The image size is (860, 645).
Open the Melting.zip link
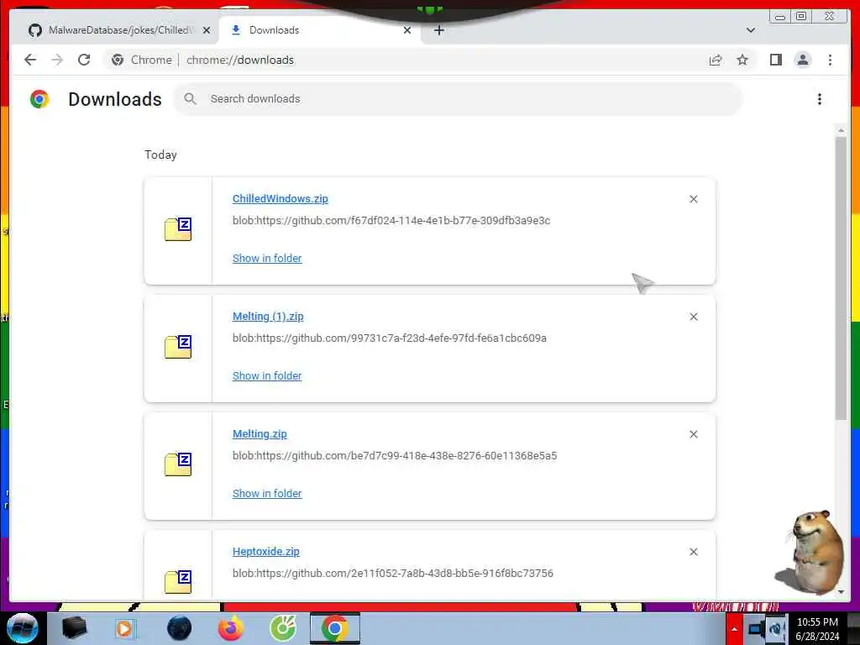point(260,434)
